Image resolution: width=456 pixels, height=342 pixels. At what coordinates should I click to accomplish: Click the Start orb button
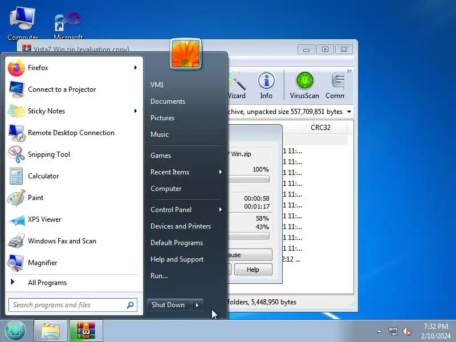[15, 331]
